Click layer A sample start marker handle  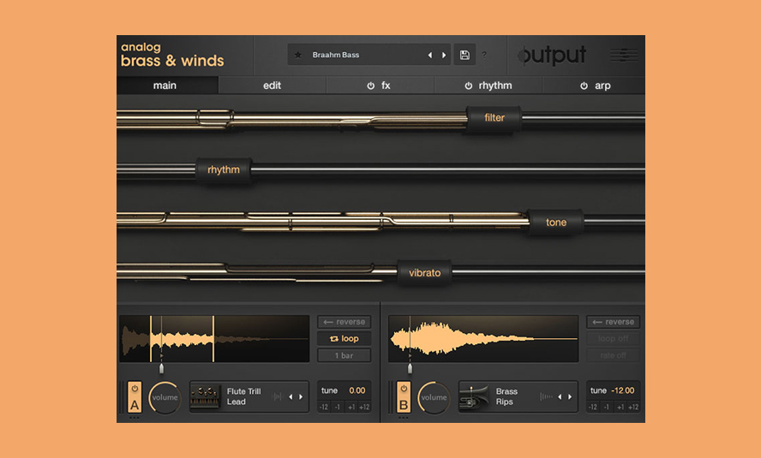tap(162, 369)
